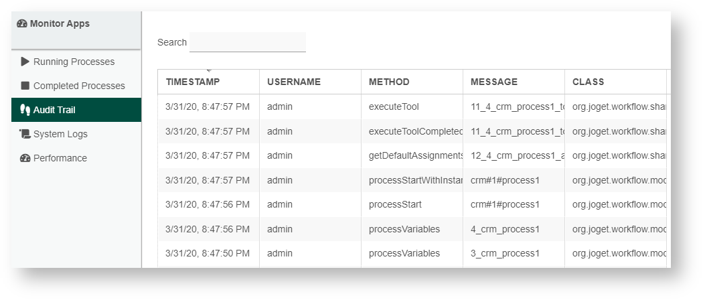Click the Audit Trail footprints icon

[25, 110]
